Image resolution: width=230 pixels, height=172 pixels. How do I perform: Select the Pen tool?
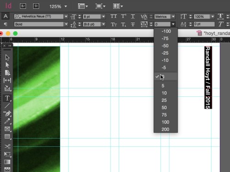[x=7, y=113]
